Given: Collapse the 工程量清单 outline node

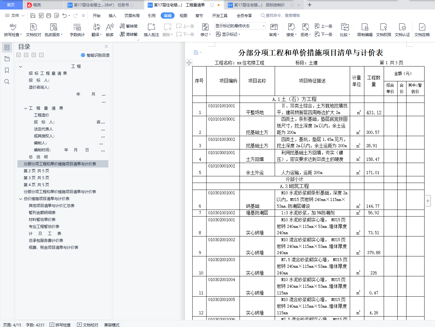Looking at the screenshot, I should coord(26,108).
